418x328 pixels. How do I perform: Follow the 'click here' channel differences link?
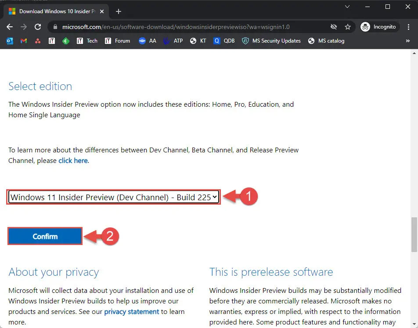[73, 161]
